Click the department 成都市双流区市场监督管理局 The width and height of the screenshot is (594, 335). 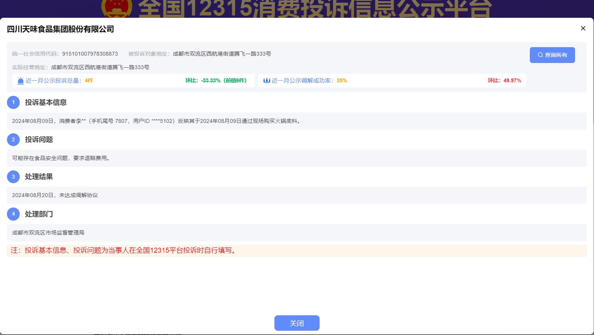pos(48,233)
